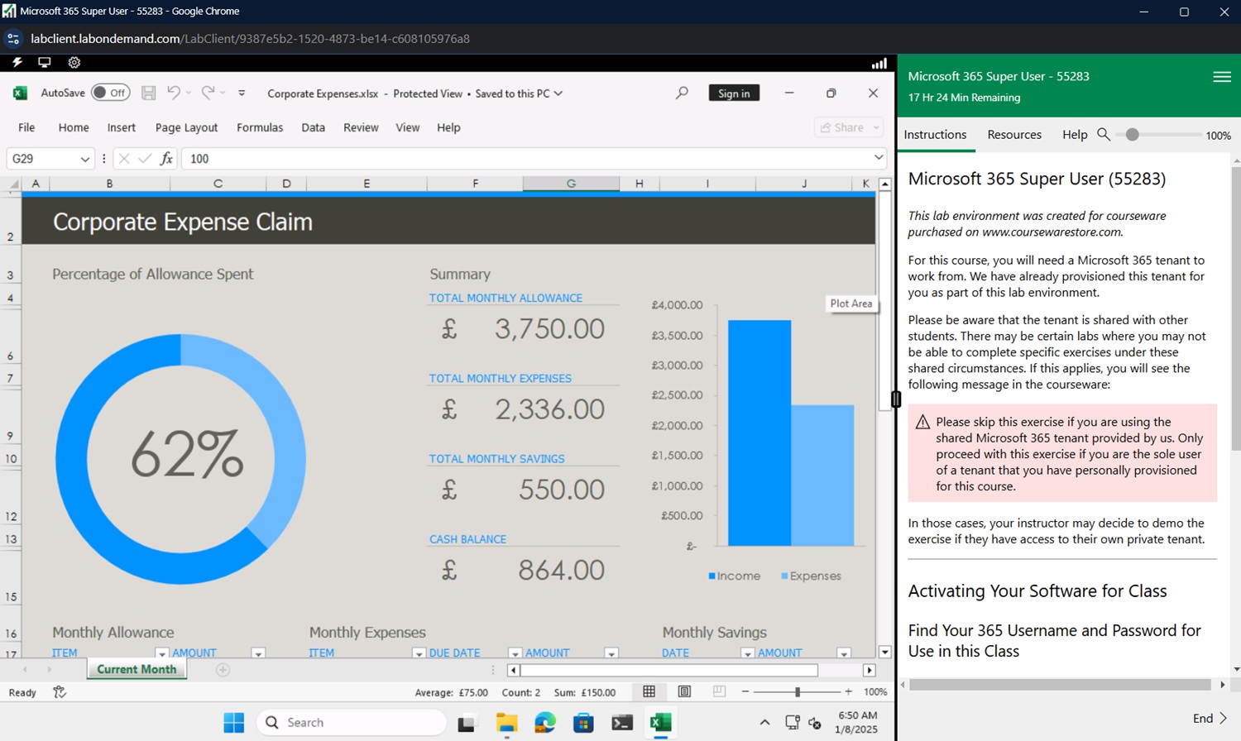Screen dimensions: 1241x741
Task: Open the Data ribbon tab
Action: [313, 127]
